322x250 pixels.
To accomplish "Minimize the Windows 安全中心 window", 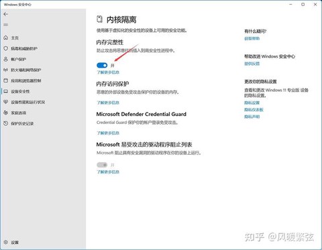I will coord(291,4).
